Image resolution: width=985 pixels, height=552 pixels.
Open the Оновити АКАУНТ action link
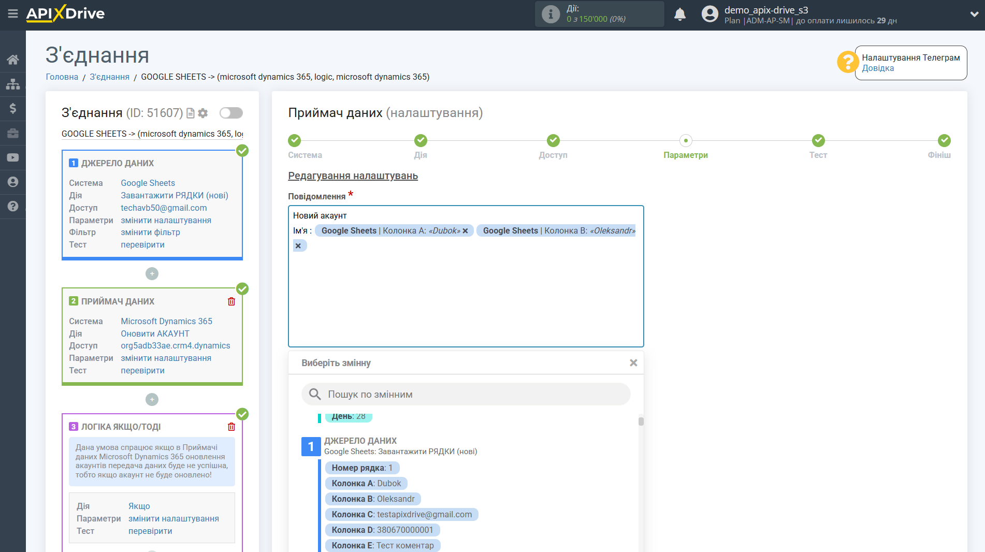coord(155,333)
